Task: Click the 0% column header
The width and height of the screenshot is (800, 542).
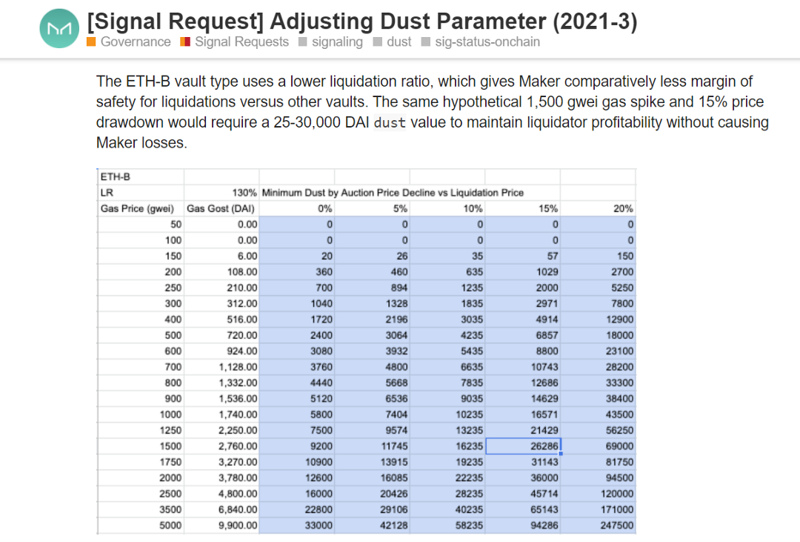Action: (x=297, y=208)
